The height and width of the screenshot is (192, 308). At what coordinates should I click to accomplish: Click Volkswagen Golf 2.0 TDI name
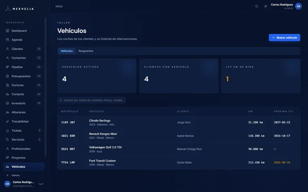105,147
